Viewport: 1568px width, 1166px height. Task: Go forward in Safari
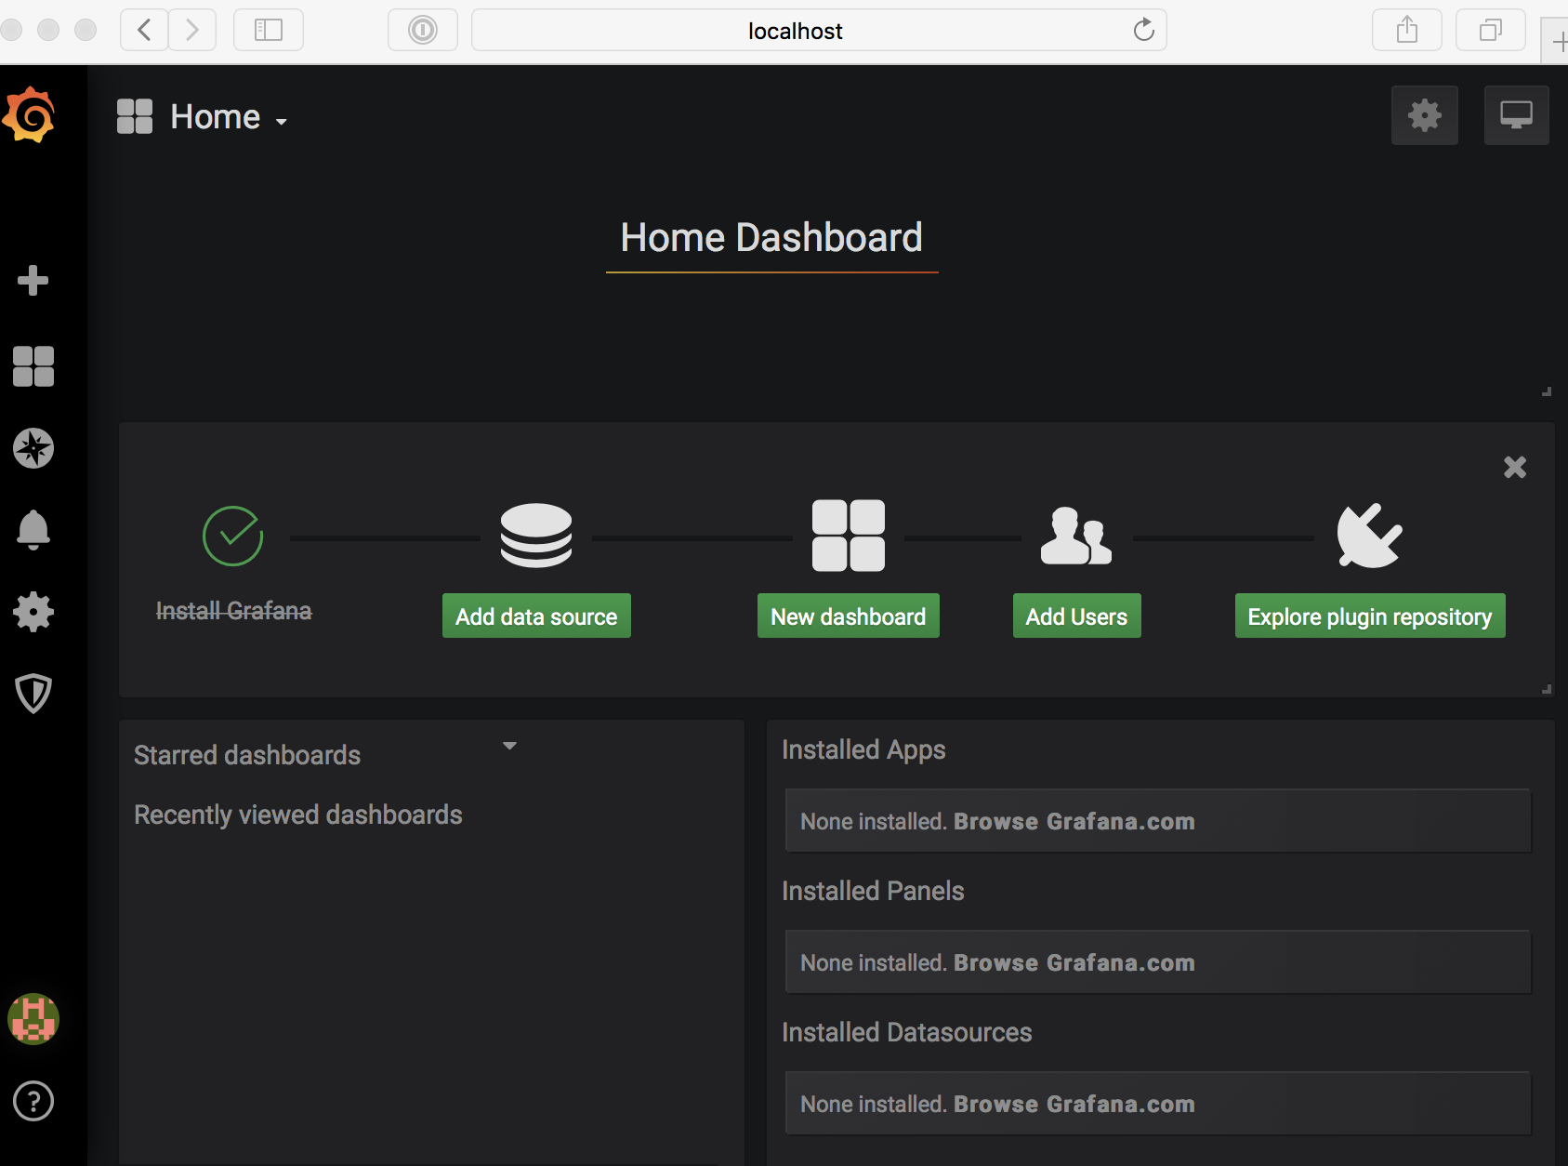tap(192, 30)
